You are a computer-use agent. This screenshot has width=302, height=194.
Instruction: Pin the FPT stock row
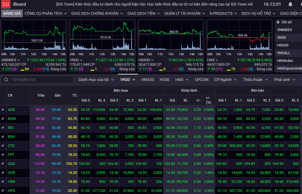[3, 155]
